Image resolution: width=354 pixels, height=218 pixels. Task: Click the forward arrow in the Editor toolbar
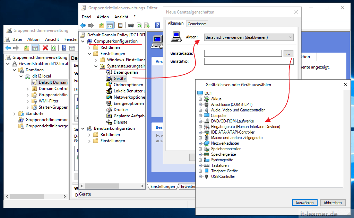pyautogui.click(x=91, y=26)
